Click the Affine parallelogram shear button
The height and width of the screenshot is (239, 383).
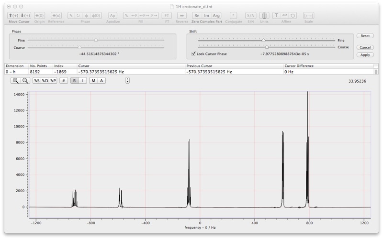284,16
